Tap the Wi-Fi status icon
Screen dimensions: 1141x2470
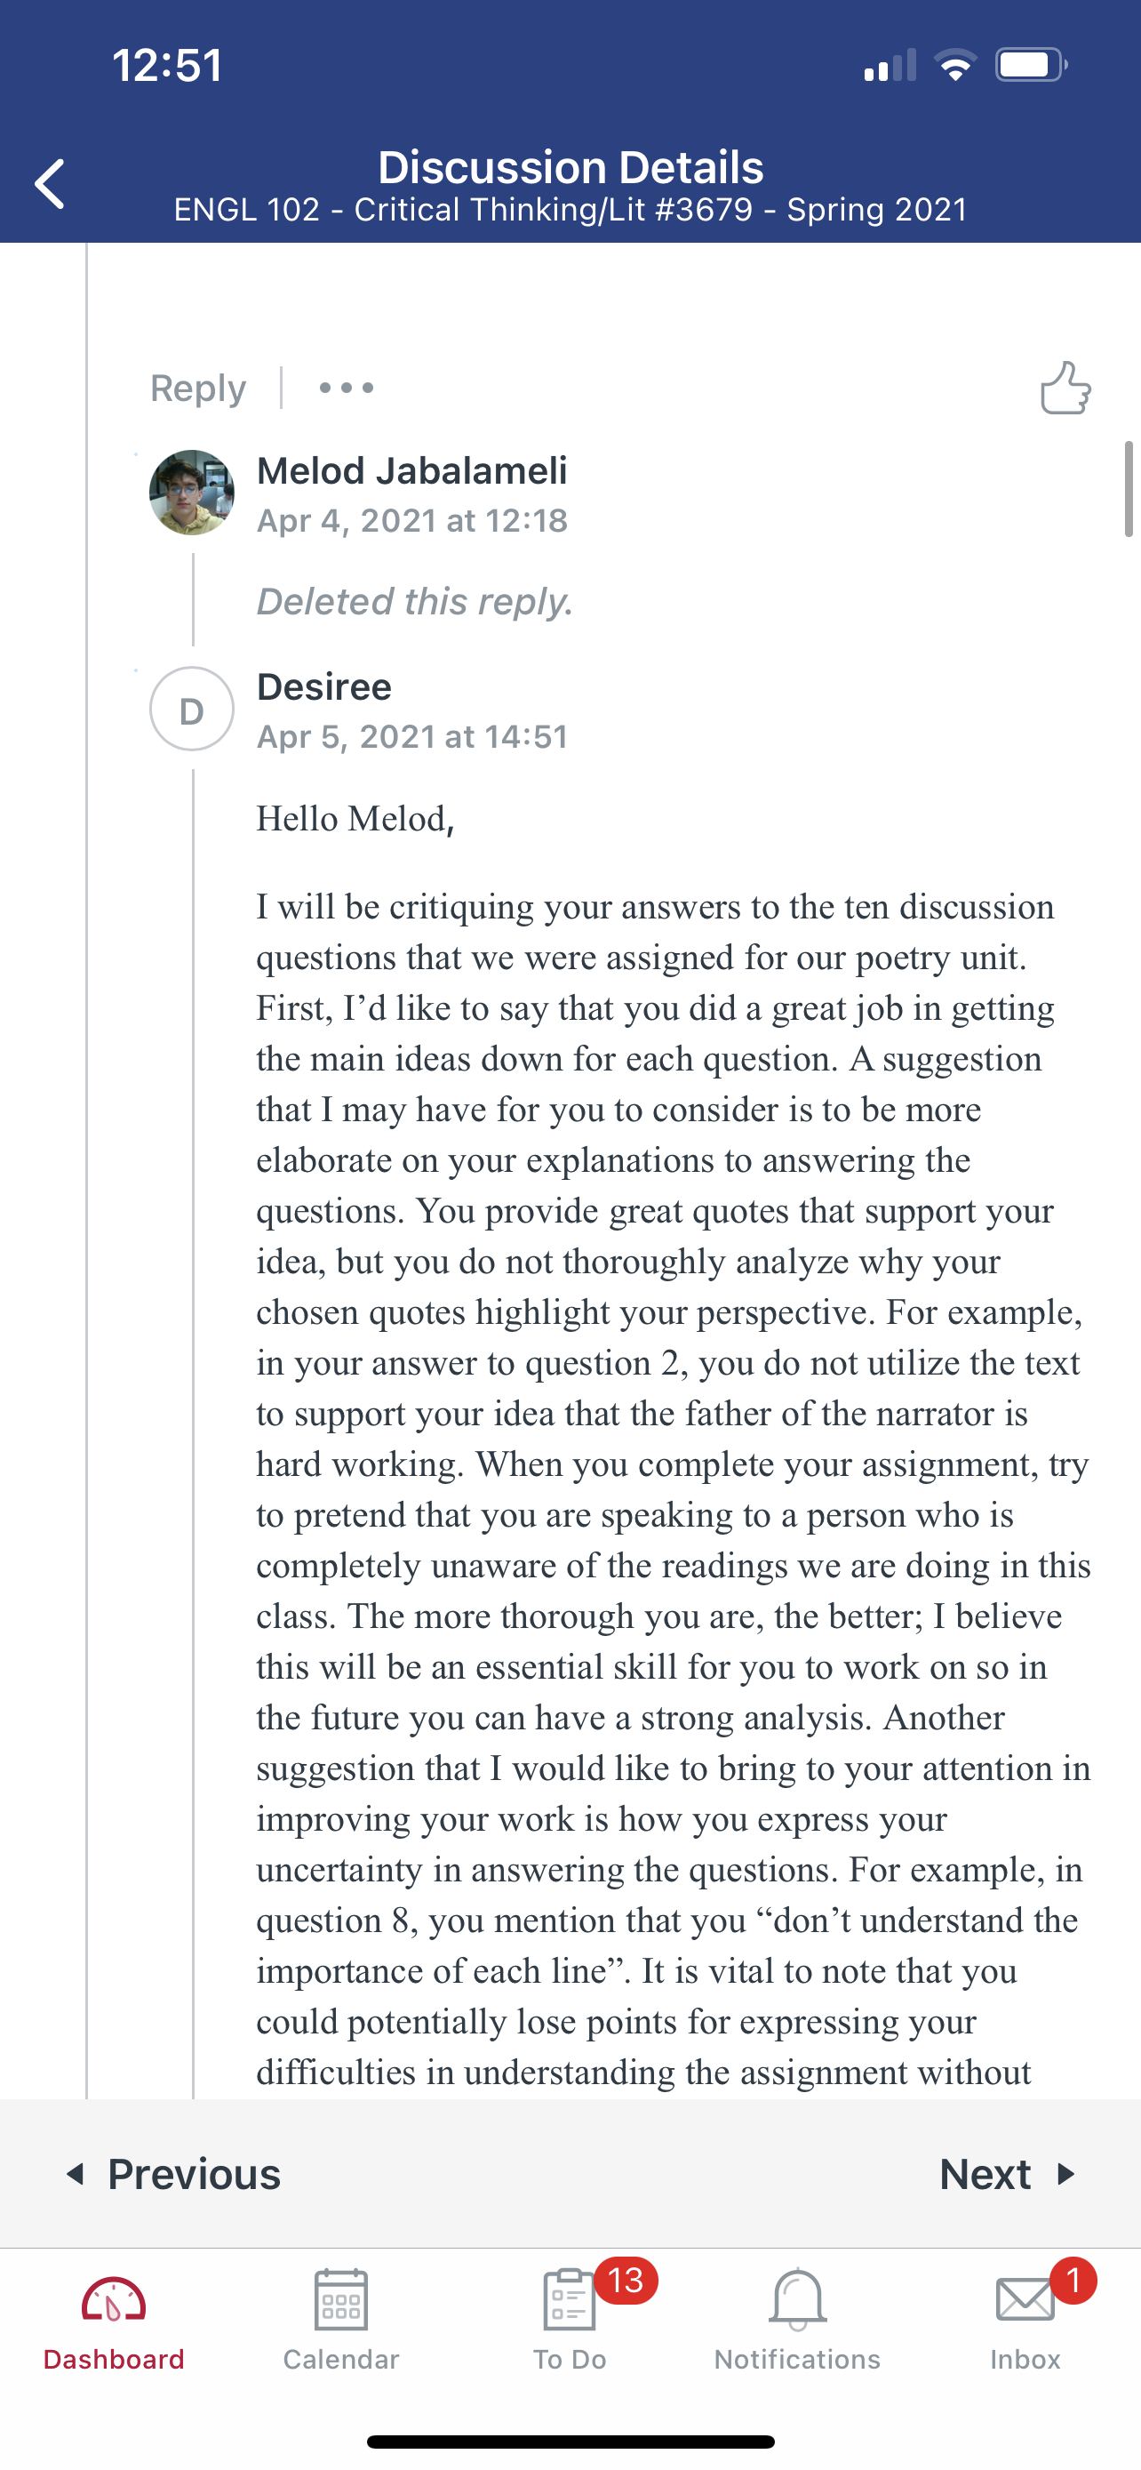tap(955, 65)
